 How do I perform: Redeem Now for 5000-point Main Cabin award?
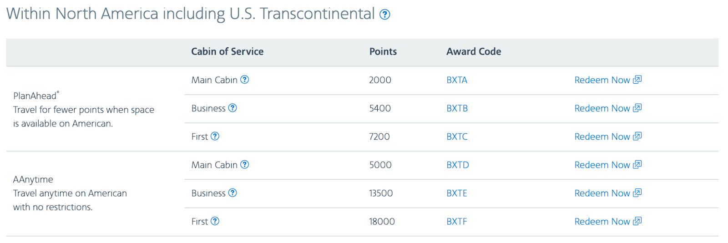coord(602,165)
